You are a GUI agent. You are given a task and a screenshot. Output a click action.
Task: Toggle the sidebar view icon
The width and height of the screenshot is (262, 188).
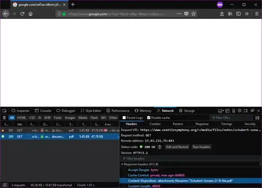238,14
